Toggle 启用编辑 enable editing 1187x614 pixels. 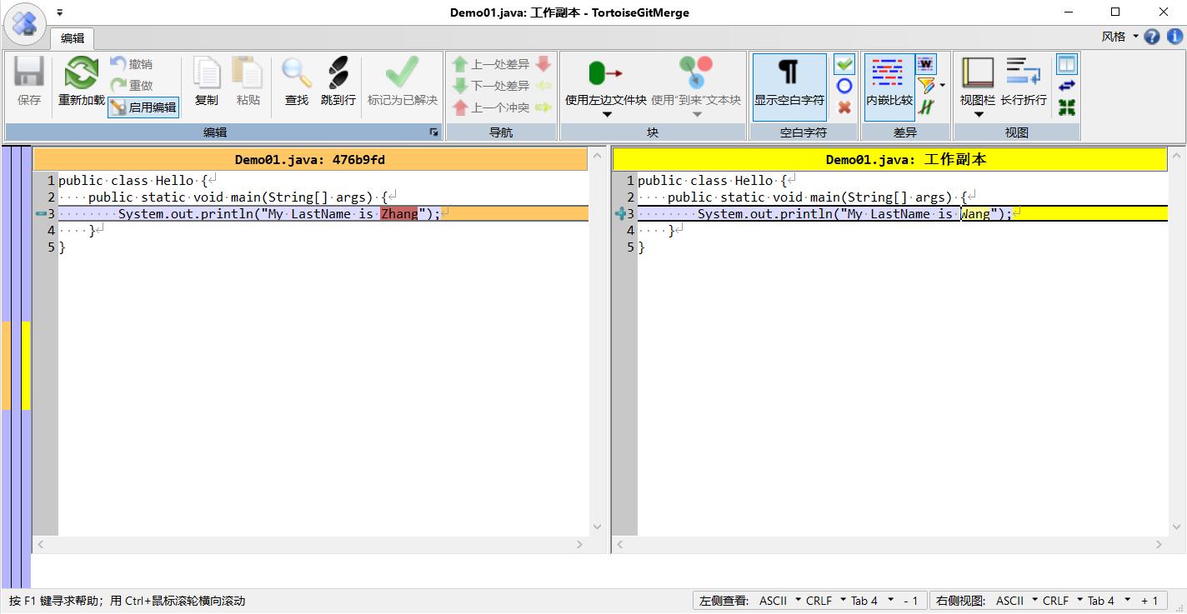pos(143,107)
